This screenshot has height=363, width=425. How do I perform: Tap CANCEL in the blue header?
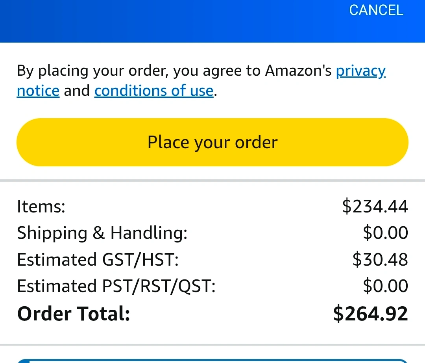pyautogui.click(x=376, y=10)
